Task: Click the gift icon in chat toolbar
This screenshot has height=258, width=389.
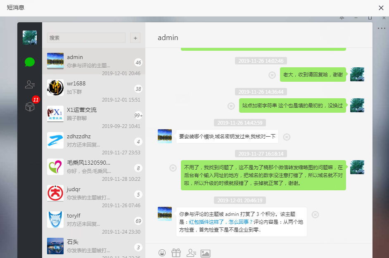Action: [x=176, y=253]
